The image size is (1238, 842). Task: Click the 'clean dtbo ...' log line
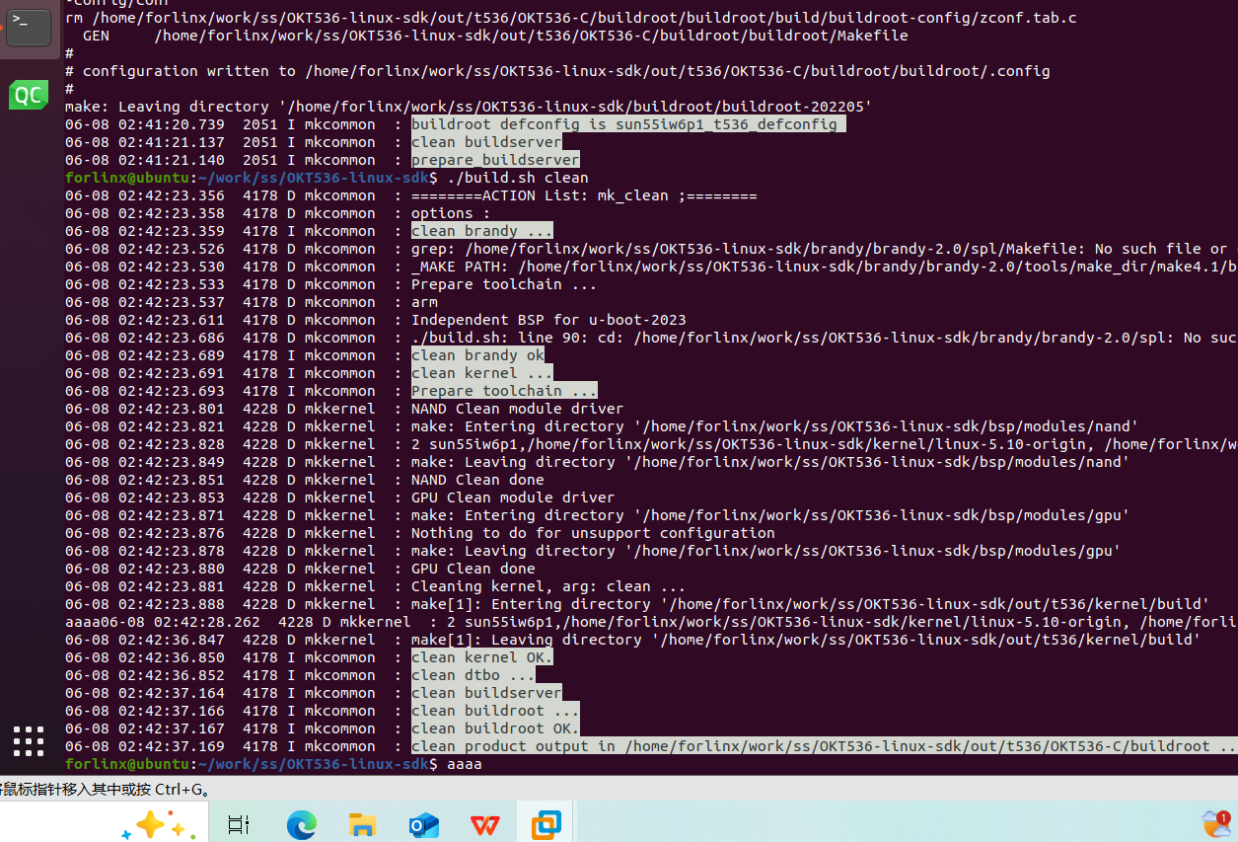pos(473,675)
